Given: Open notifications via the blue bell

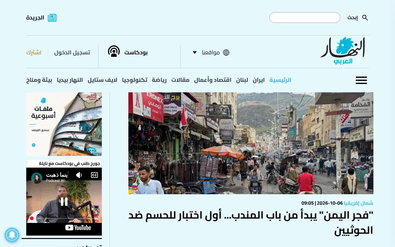Looking at the screenshot, I should (12, 235).
